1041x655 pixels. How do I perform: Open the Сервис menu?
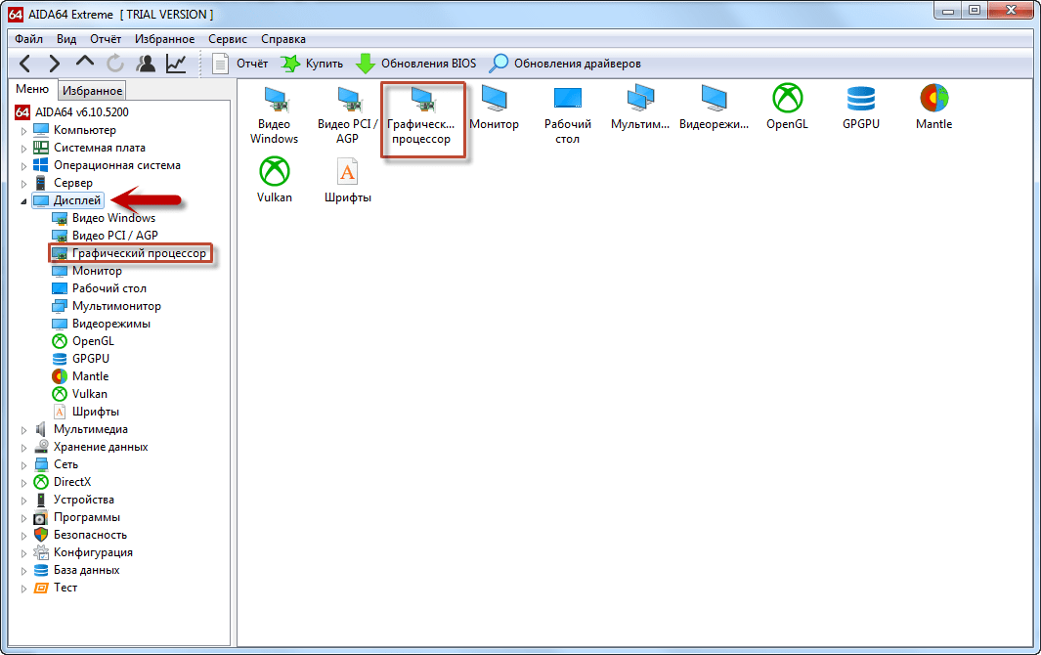pyautogui.click(x=227, y=39)
